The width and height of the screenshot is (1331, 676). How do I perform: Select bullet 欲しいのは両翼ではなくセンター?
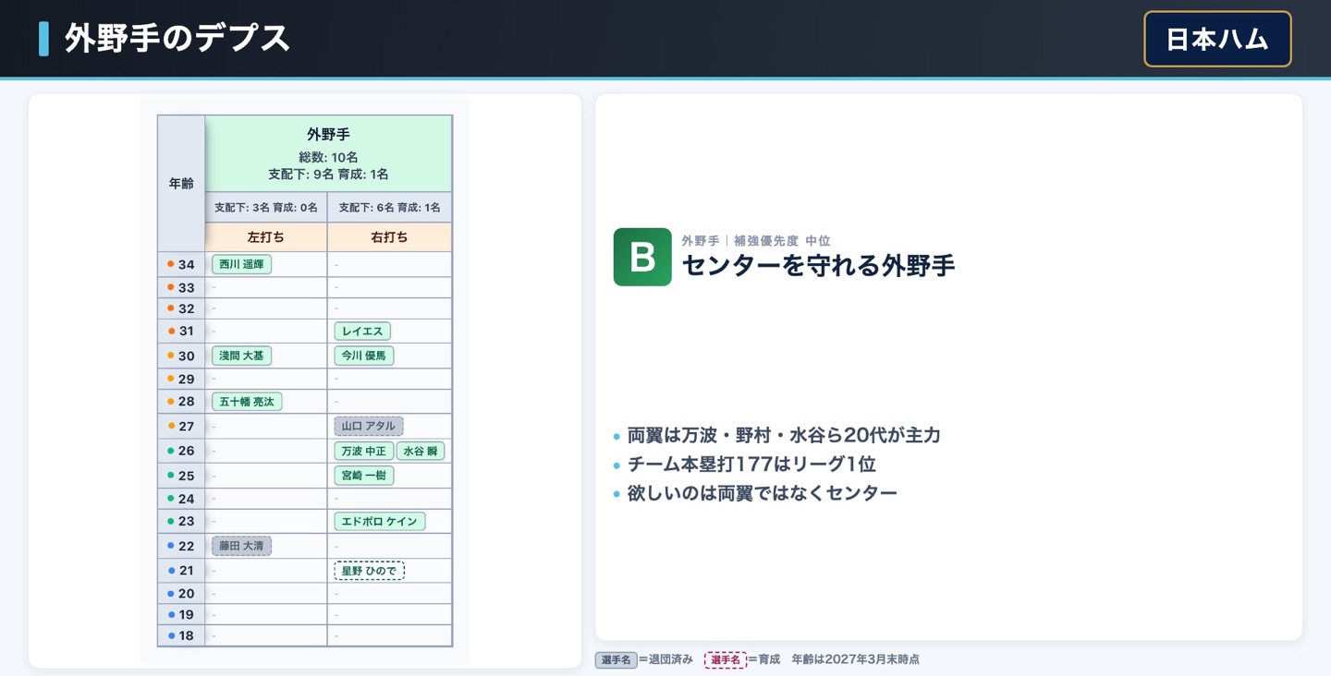[x=763, y=493]
